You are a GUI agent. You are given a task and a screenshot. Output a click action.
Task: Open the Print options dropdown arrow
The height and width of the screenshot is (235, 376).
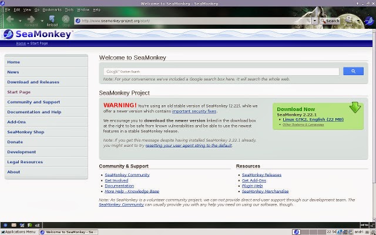click(x=358, y=21)
